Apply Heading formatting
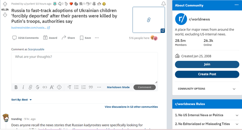 click(x=69, y=87)
